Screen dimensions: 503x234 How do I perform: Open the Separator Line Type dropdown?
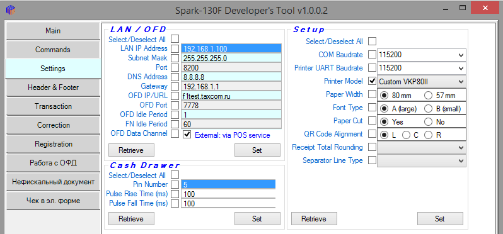422,160
